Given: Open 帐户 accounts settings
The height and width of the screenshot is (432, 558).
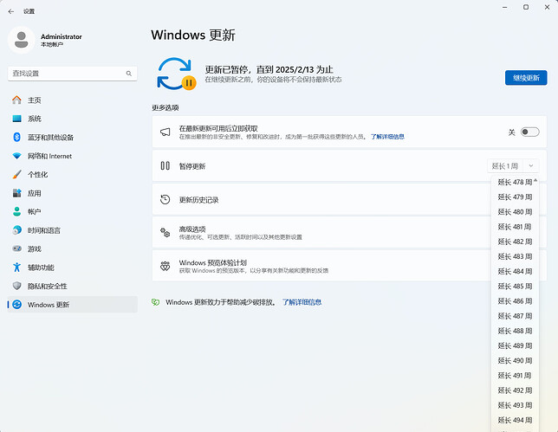Looking at the screenshot, I should tap(72, 212).
